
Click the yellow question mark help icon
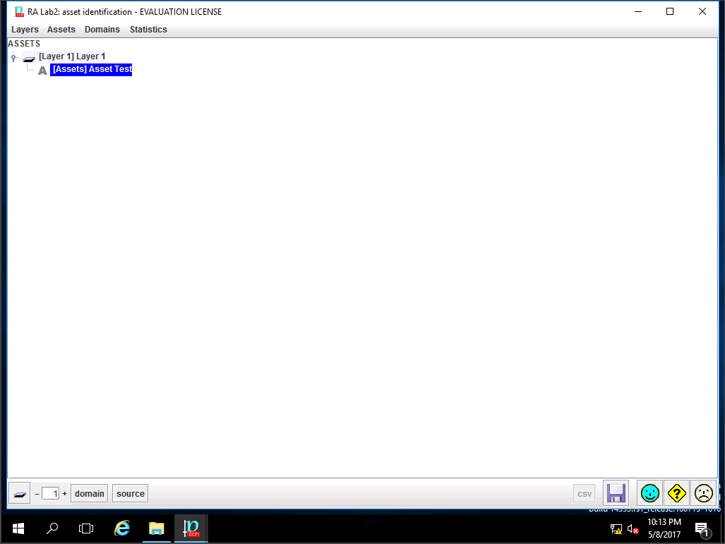click(677, 493)
